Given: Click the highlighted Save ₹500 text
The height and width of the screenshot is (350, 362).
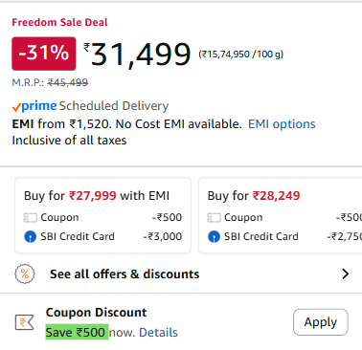Looking at the screenshot, I should [77, 332].
